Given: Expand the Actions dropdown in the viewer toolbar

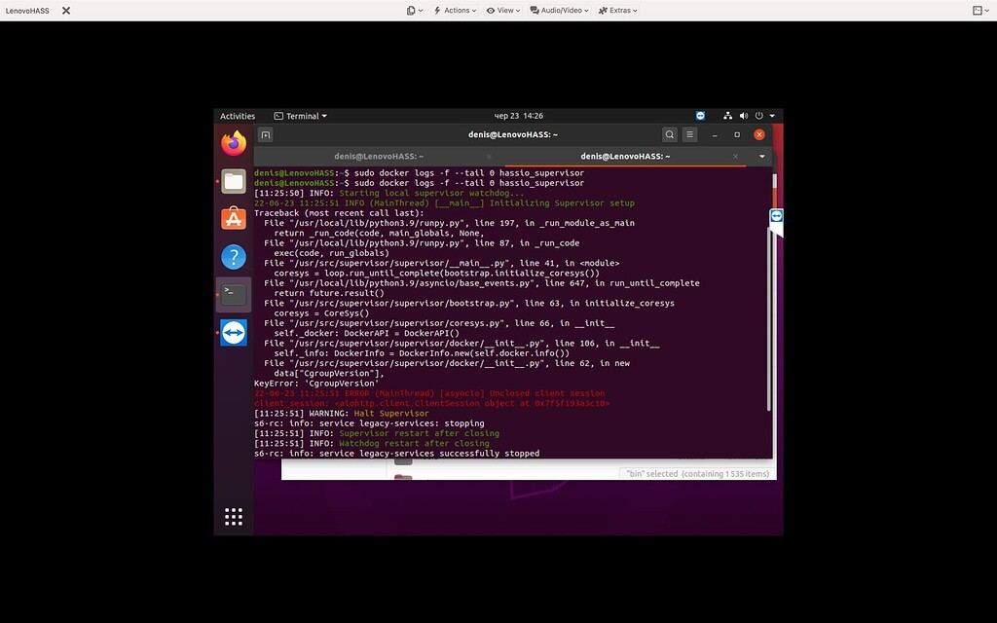Looking at the screenshot, I should click(x=454, y=11).
